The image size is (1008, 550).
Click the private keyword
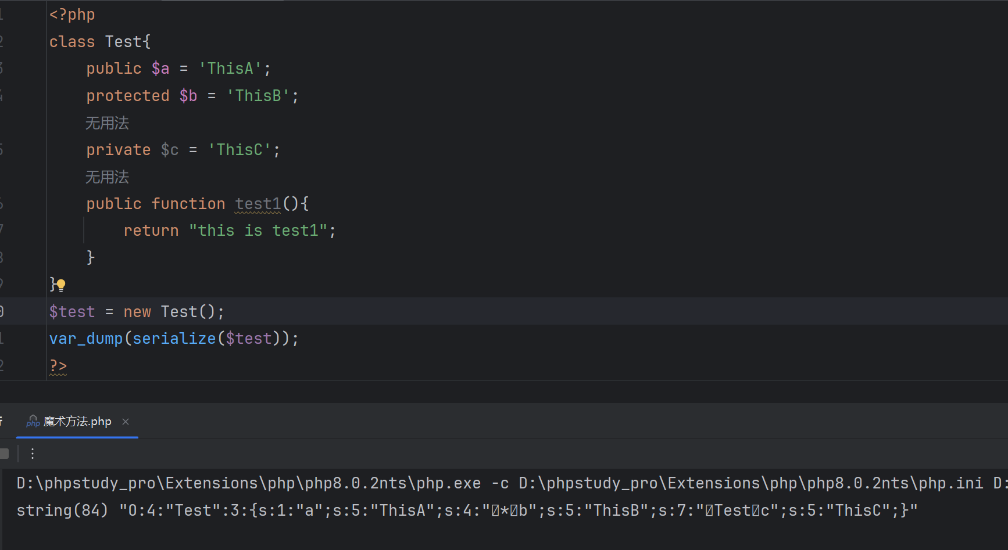click(119, 150)
